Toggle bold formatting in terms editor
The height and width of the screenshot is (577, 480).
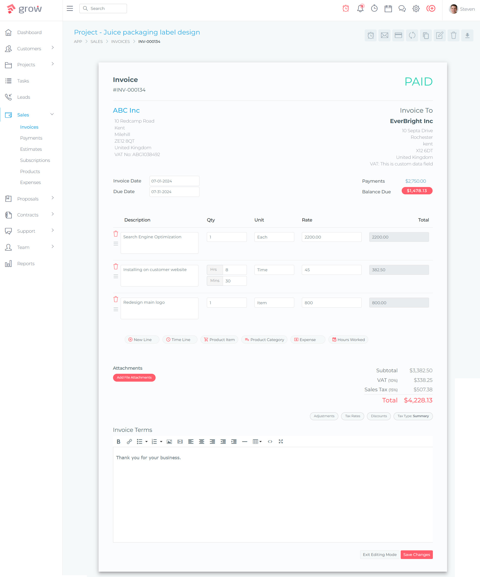pyautogui.click(x=118, y=442)
